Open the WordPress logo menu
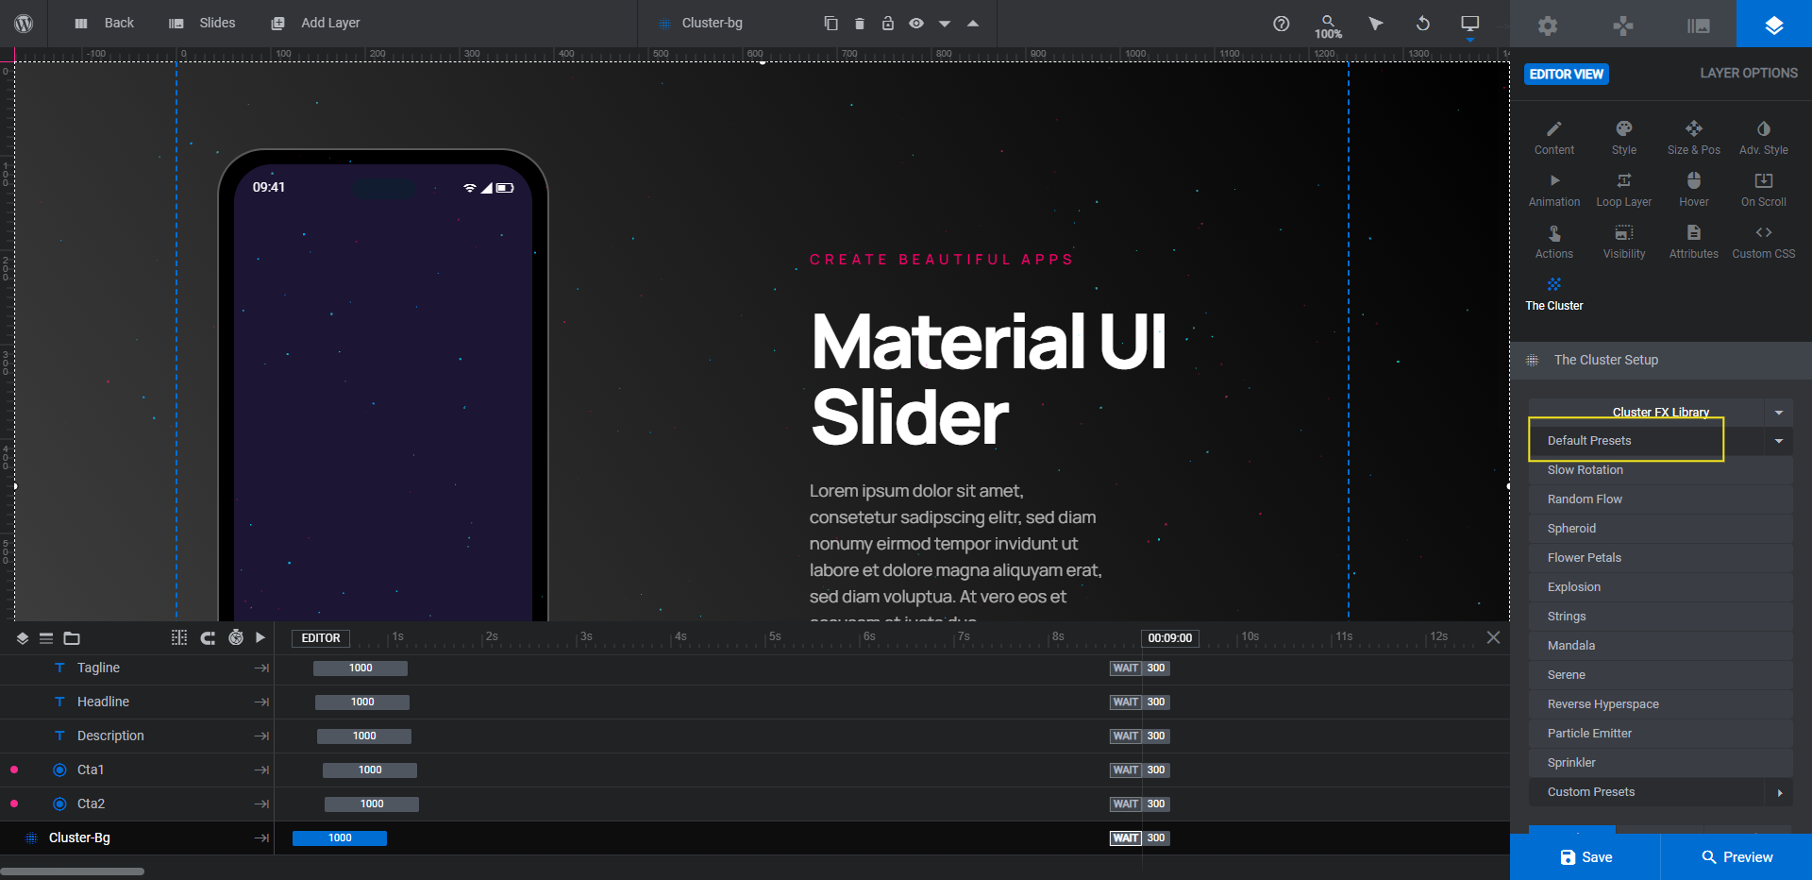Screen dimensions: 1812x880 click(24, 23)
